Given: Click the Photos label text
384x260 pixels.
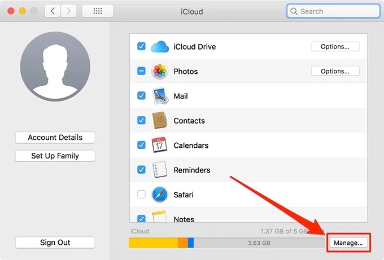Looking at the screenshot, I should pos(186,72).
